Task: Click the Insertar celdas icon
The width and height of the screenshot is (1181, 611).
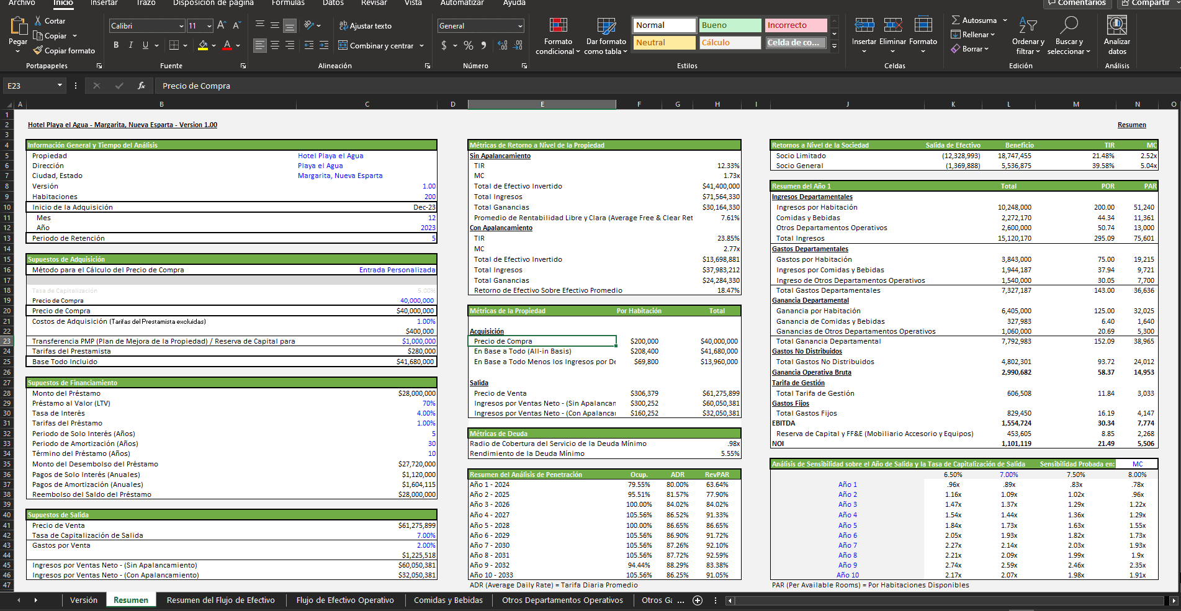Action: coord(864,25)
